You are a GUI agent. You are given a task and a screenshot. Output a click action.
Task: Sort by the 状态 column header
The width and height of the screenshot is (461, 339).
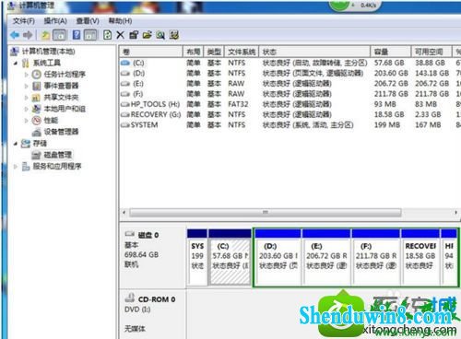(314, 52)
